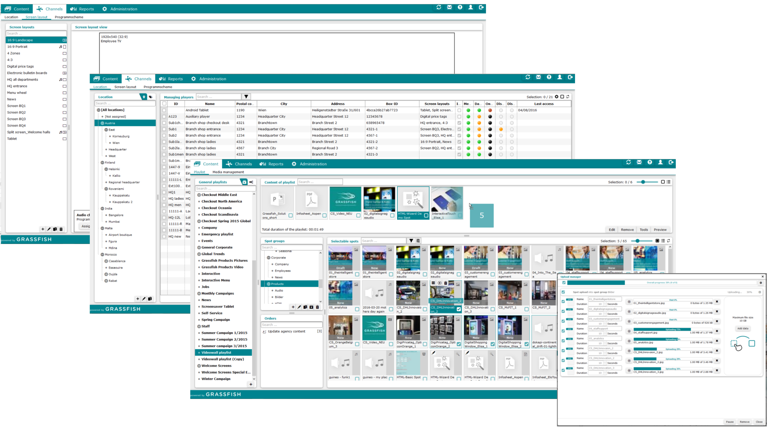Open Channels menu in Content window
Image resolution: width=777 pixels, height=437 pixels.
tap(239, 164)
